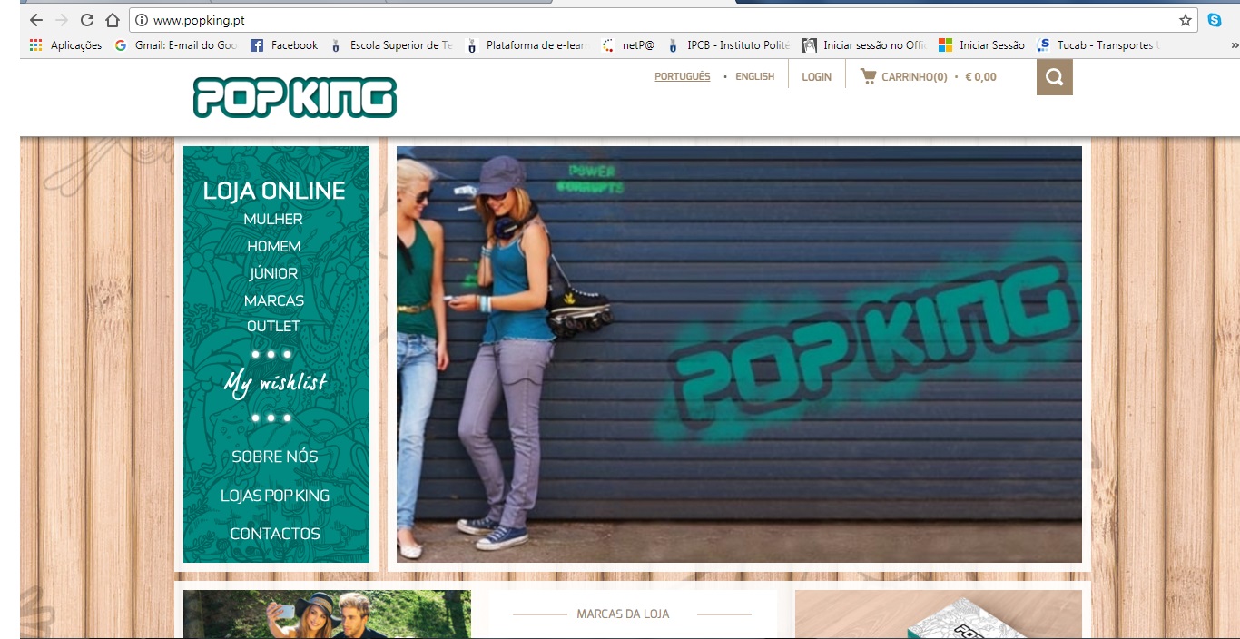Click the site search magnifier button
The height and width of the screenshot is (639, 1240).
coord(1055,77)
